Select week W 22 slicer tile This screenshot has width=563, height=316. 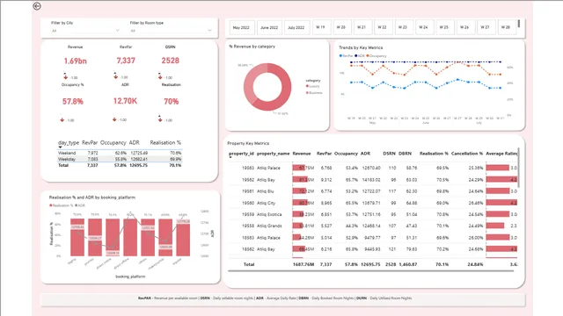pyautogui.click(x=383, y=27)
